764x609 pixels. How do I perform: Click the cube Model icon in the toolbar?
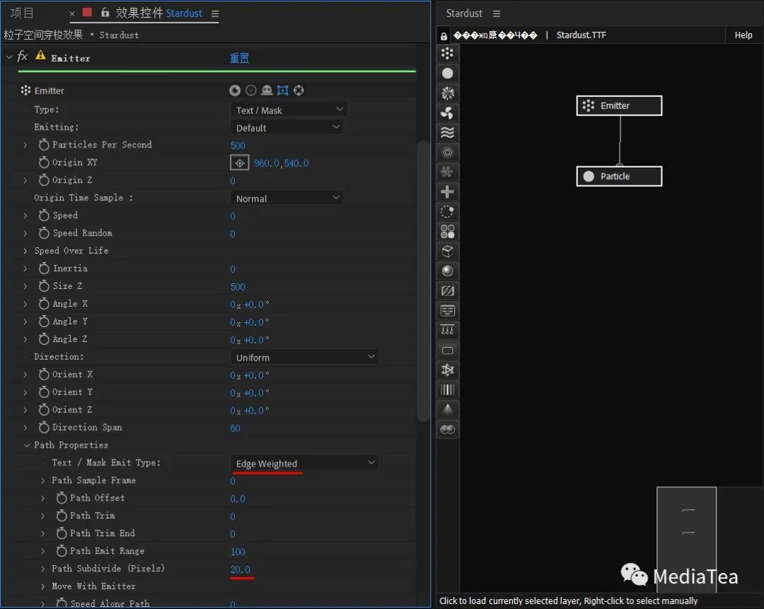[447, 251]
